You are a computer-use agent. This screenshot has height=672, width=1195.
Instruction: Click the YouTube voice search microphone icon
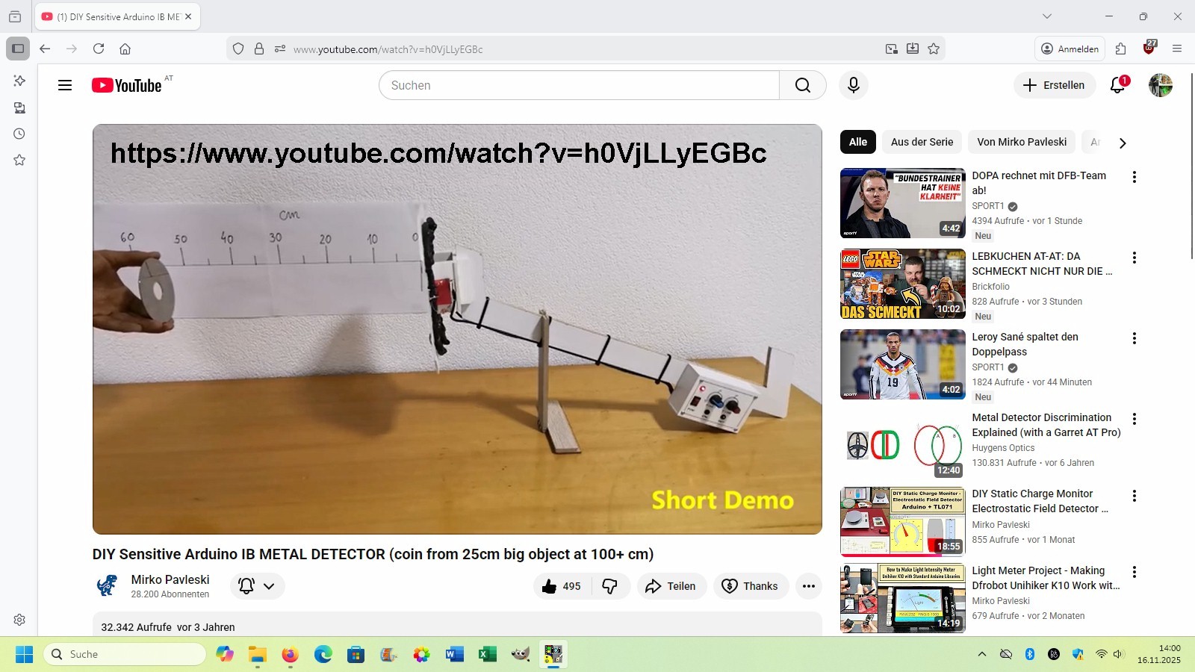click(853, 85)
